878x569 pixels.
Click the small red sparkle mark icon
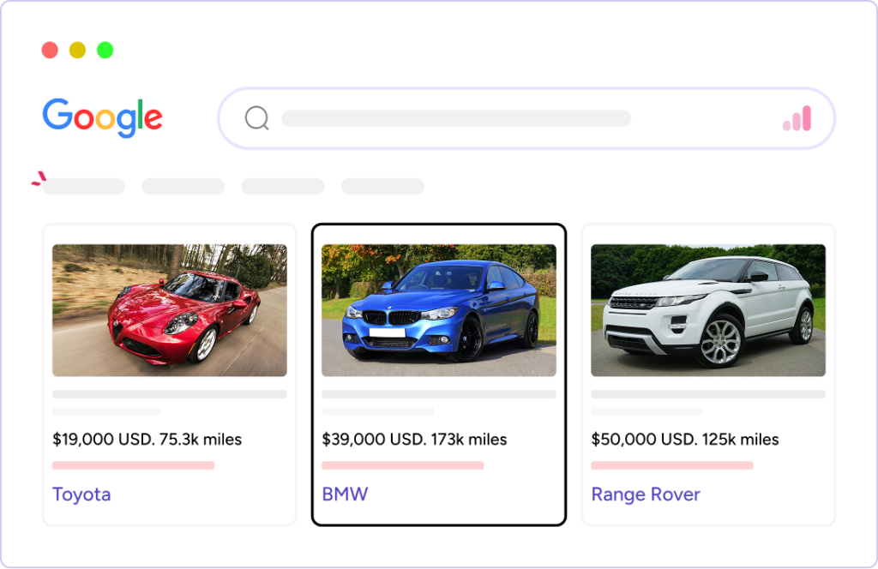point(39,178)
